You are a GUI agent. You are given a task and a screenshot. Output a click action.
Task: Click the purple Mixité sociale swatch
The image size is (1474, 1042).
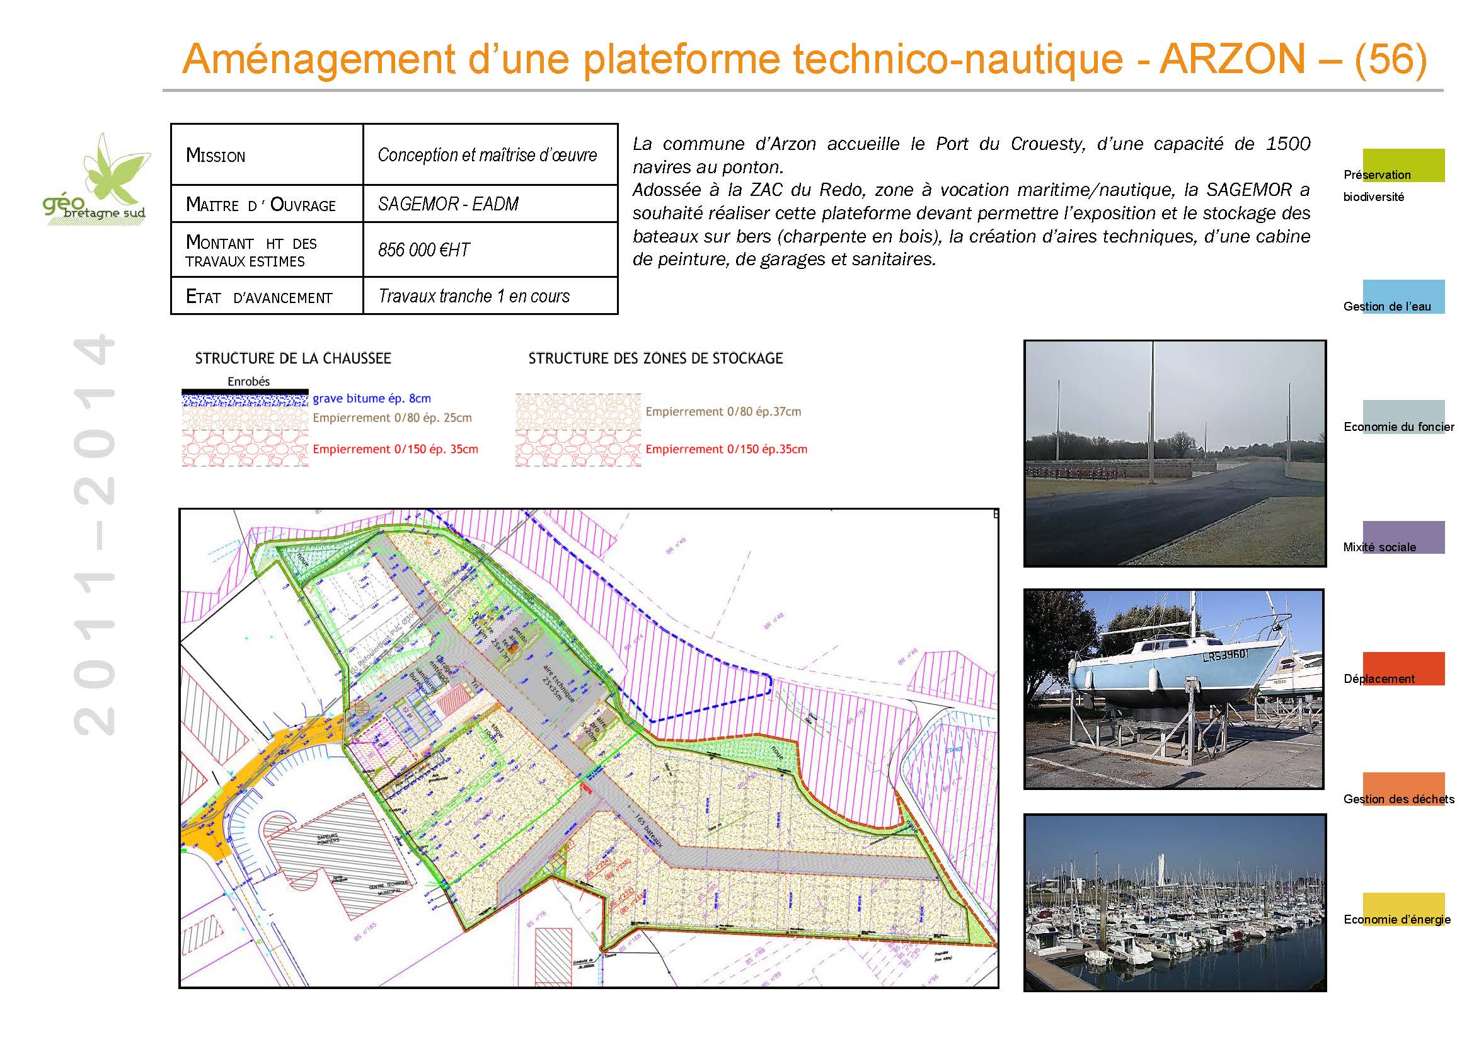coord(1403,537)
